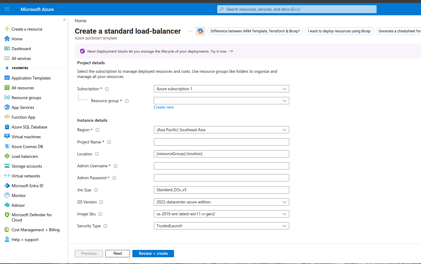Click the Azure SQL Database icon
Screen dimensions: 421x264
7,127
